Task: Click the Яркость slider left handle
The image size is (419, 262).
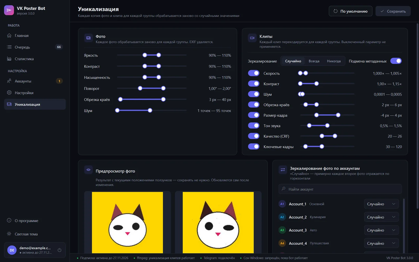Action: (145, 55)
